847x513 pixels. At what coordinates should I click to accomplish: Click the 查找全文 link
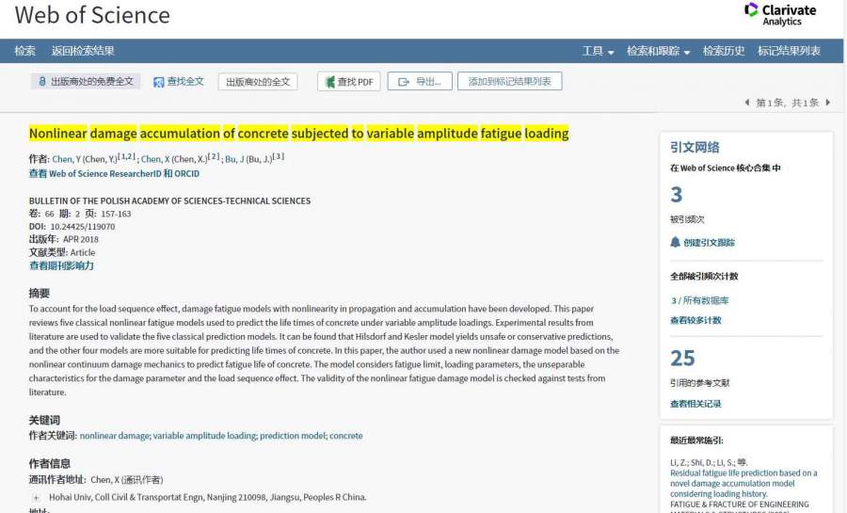179,82
